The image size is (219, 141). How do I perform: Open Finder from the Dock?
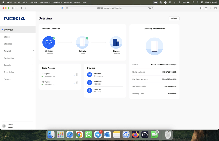[x=51, y=135]
